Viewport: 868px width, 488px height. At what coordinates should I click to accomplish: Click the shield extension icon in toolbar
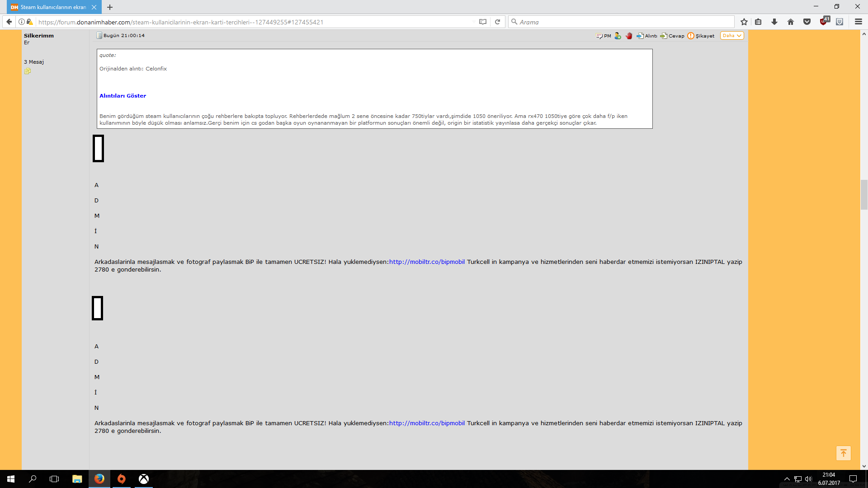tap(840, 22)
